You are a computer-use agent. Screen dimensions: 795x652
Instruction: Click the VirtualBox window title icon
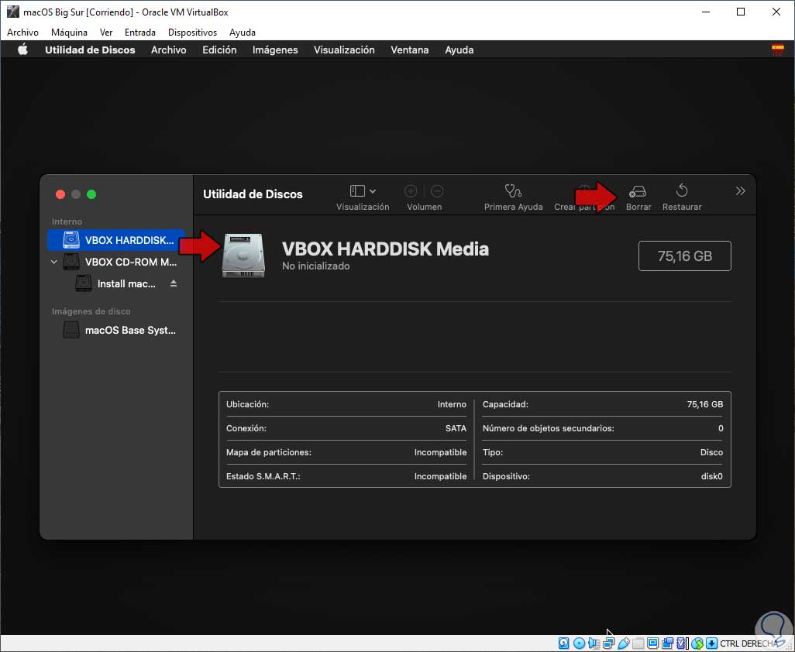[x=12, y=12]
